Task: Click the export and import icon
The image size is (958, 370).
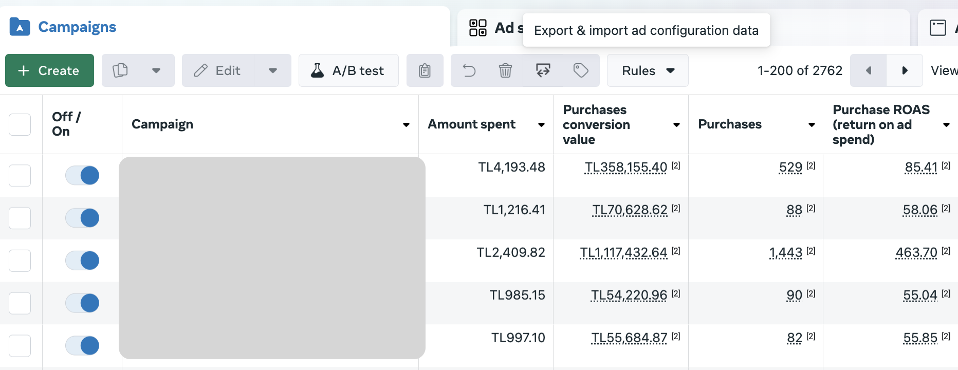Action: coord(543,70)
